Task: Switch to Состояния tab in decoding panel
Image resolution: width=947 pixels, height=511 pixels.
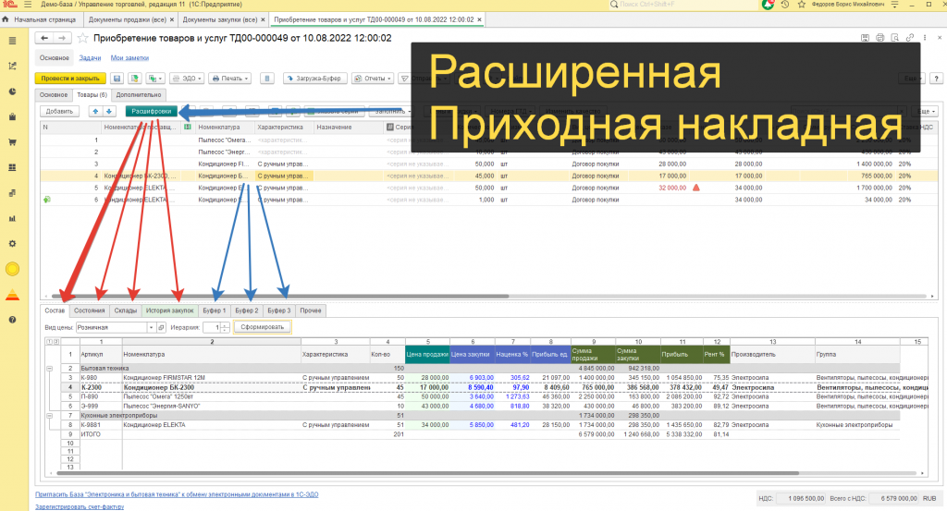Action: (x=90, y=310)
